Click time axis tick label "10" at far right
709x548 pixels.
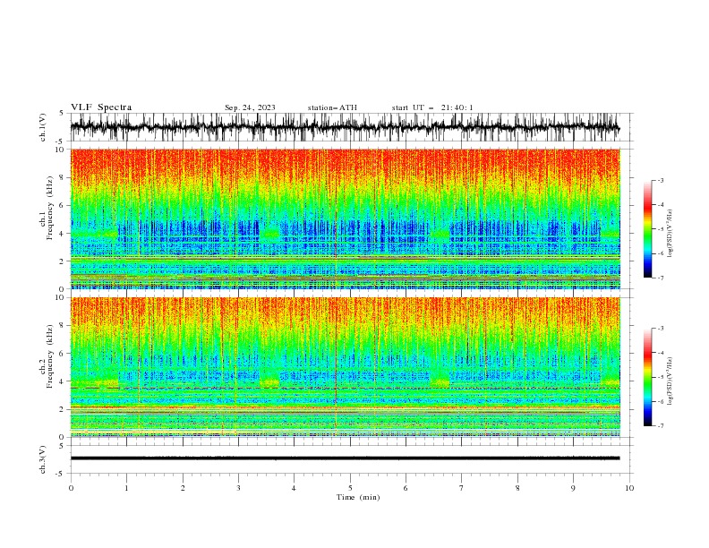point(629,488)
